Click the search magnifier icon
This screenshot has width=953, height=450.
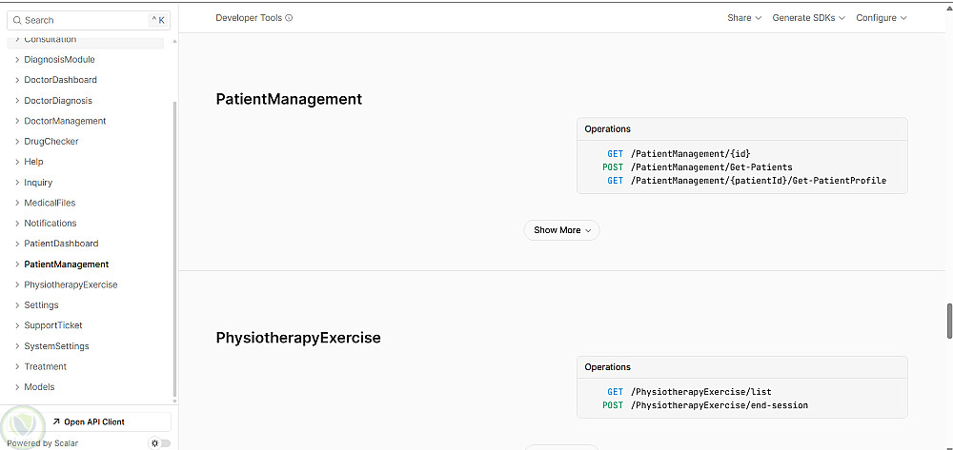[17, 20]
